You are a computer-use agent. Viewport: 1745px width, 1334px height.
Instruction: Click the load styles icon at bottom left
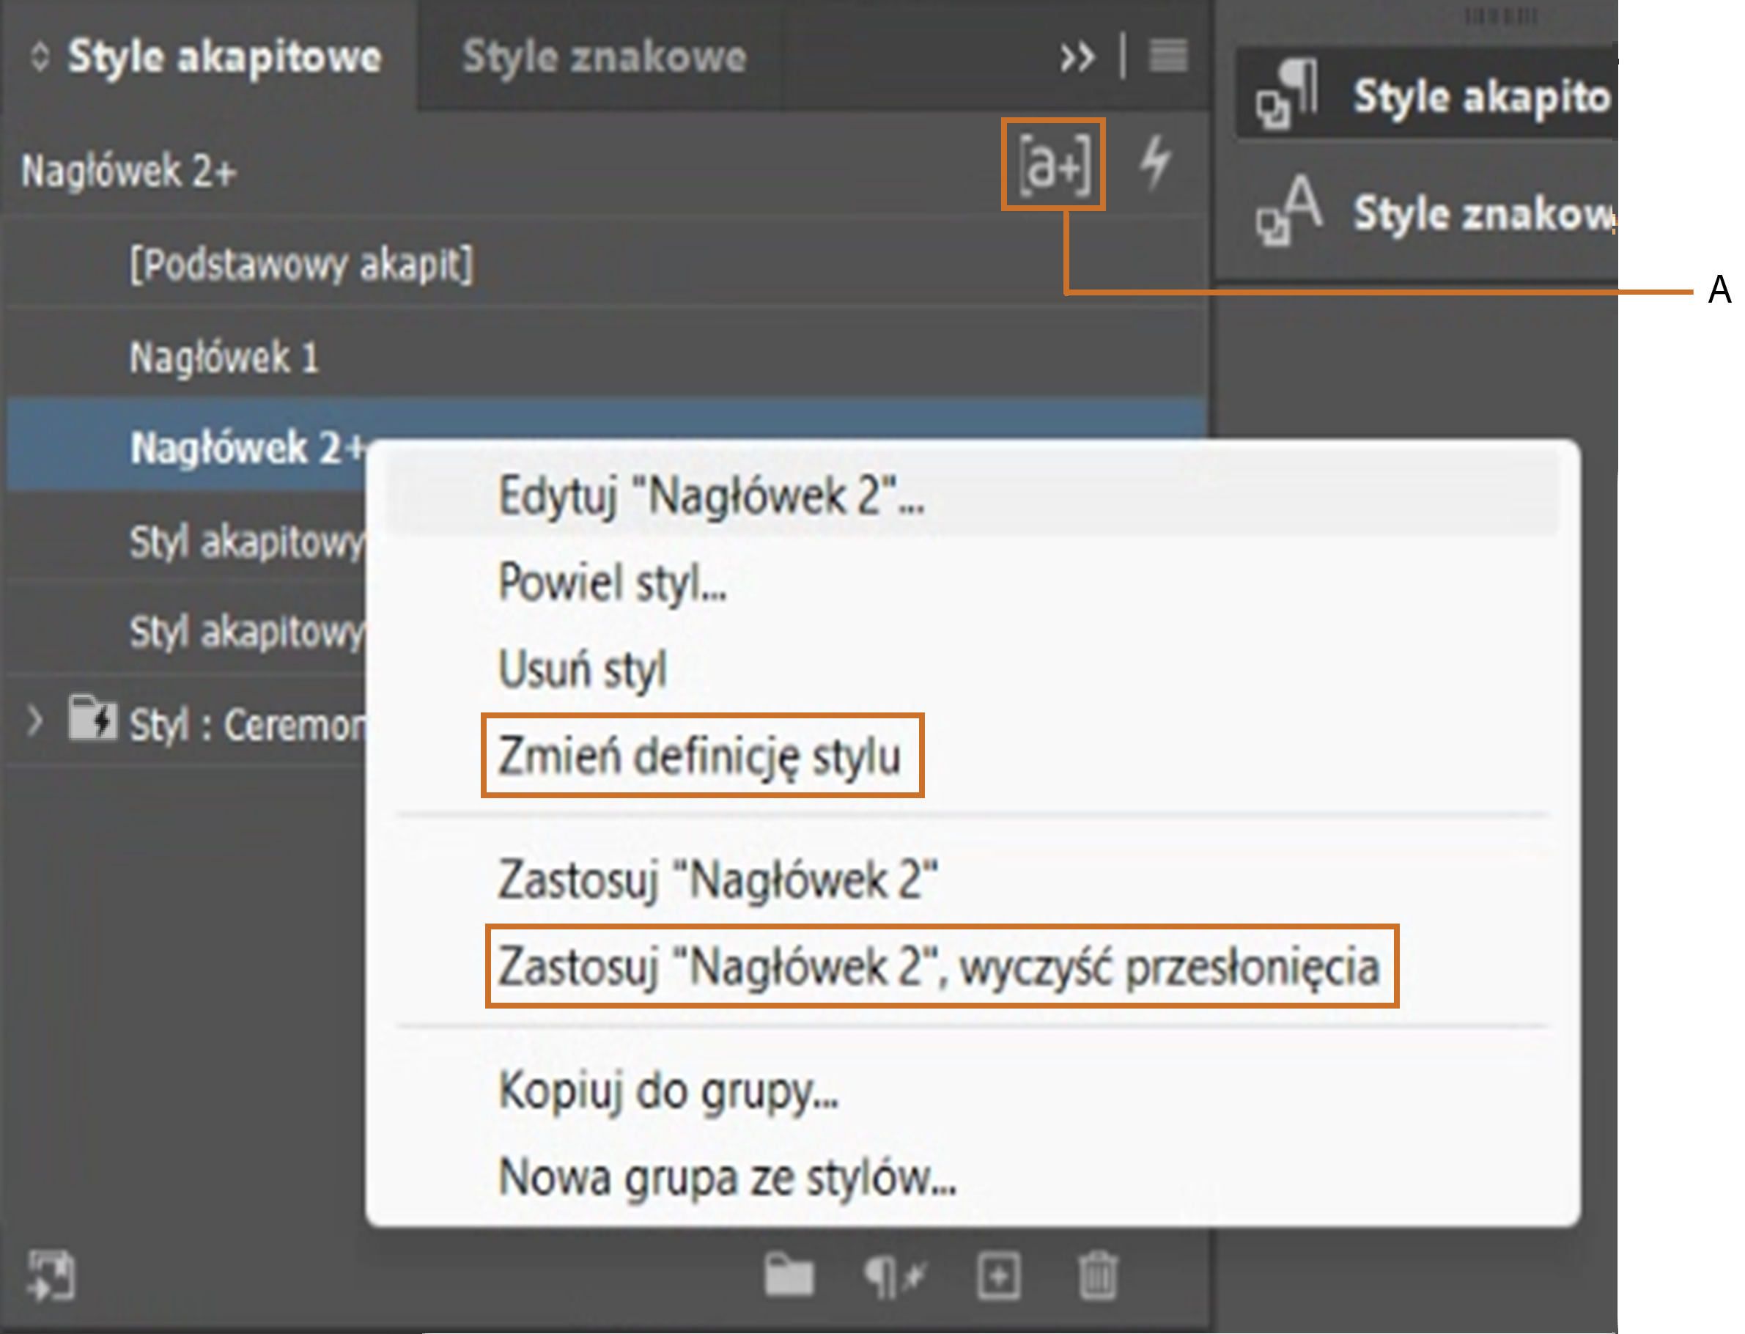coord(51,1275)
